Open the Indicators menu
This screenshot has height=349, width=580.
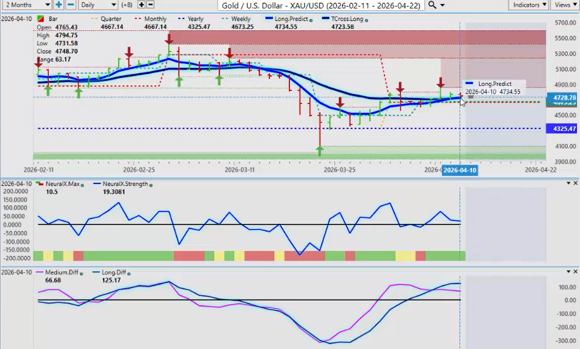(529, 5)
